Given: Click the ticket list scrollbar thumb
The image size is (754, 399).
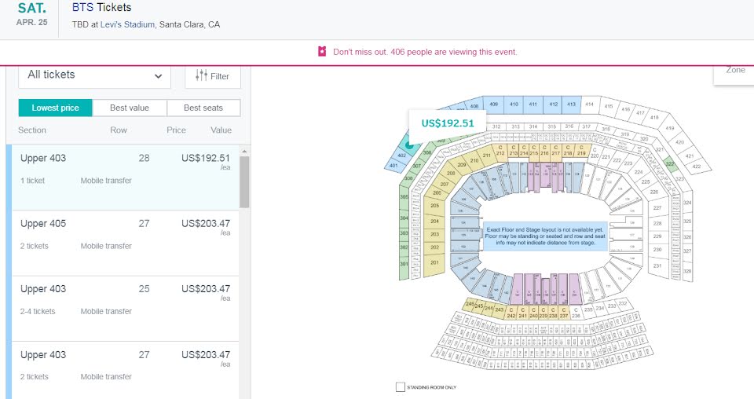Looking at the screenshot, I should click(x=244, y=181).
